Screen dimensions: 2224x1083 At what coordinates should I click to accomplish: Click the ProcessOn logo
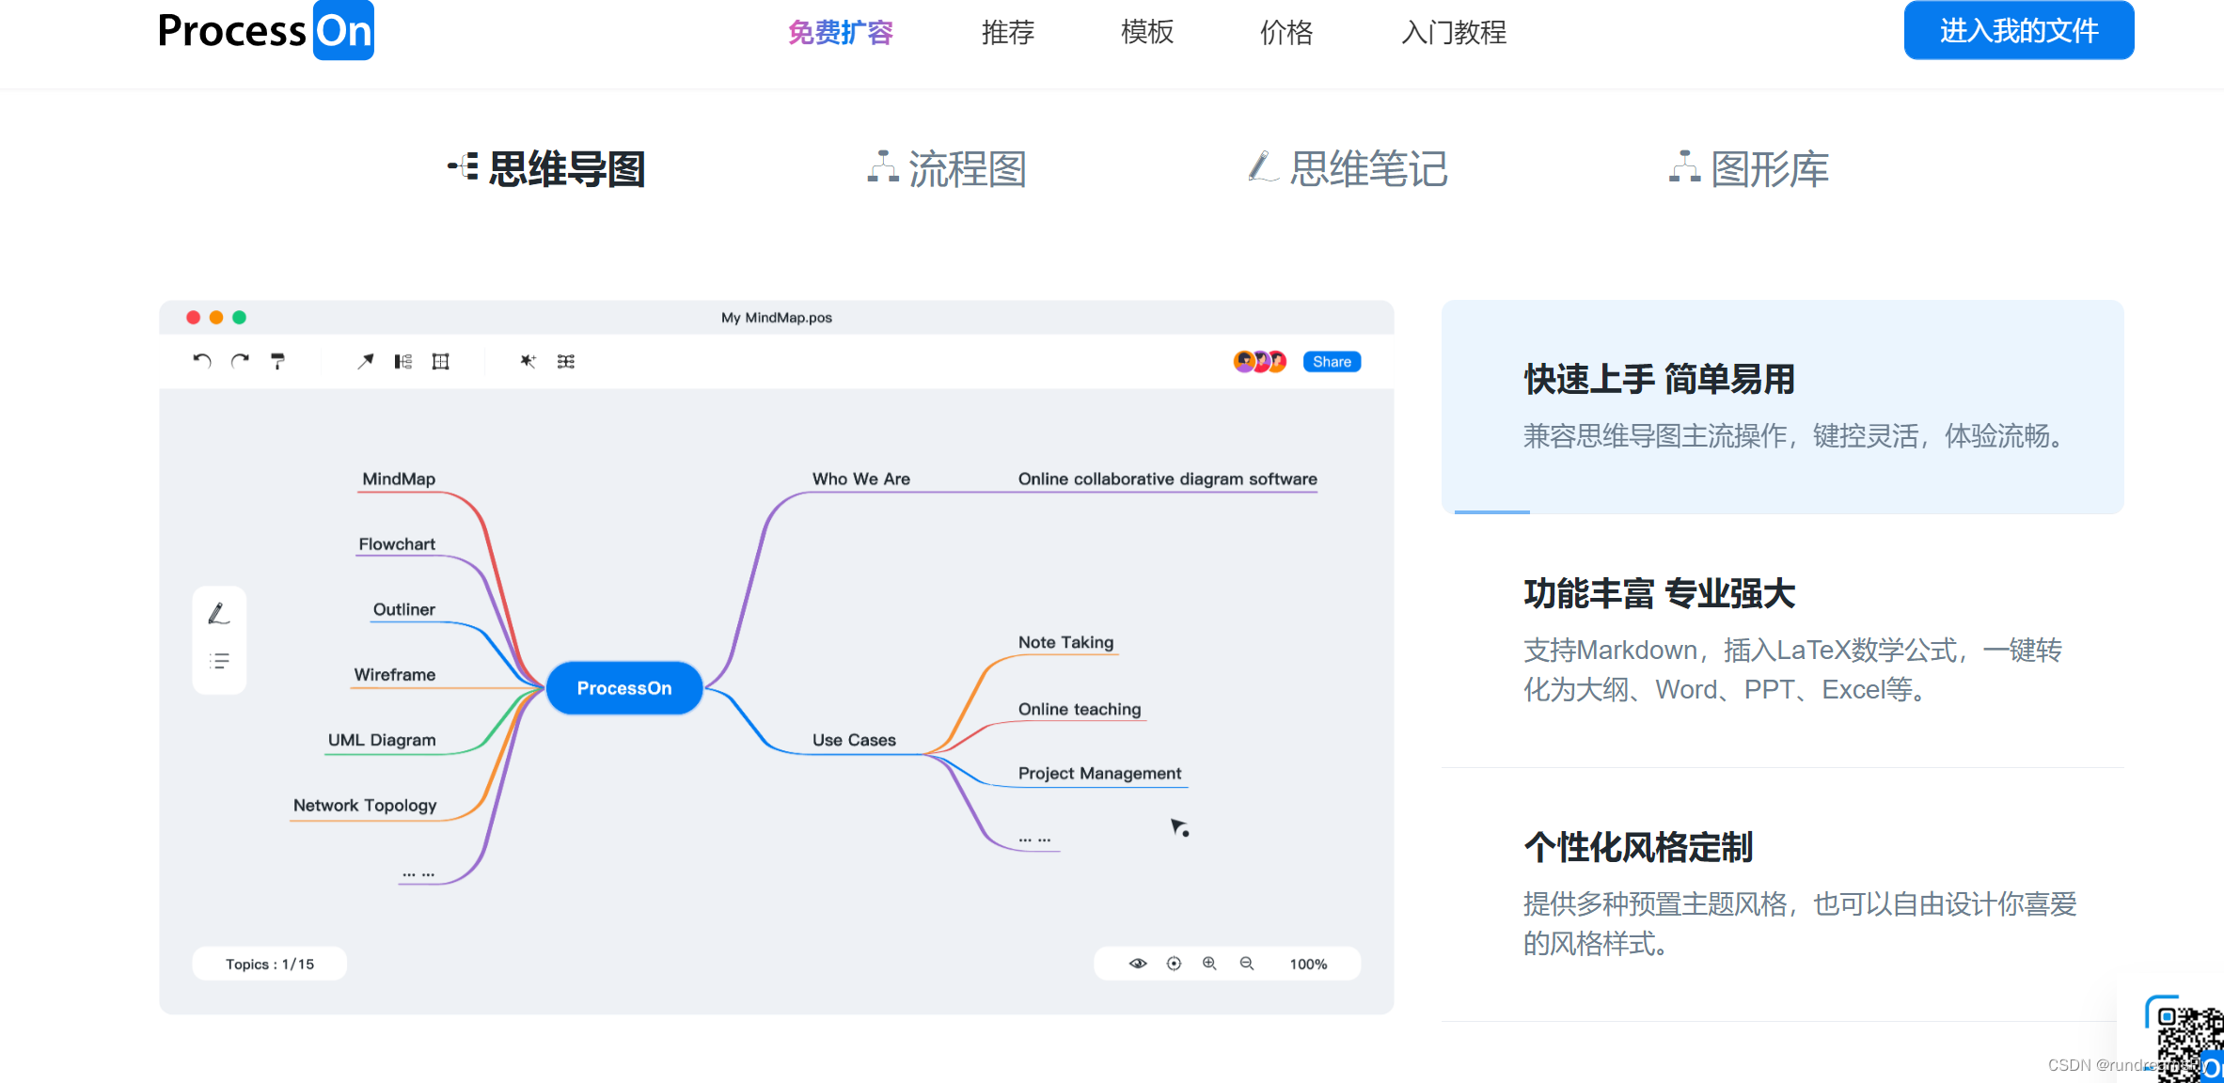coord(266,30)
